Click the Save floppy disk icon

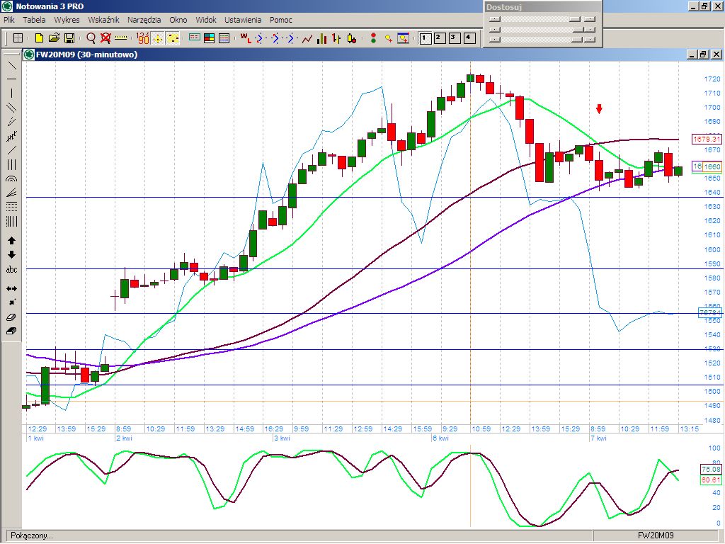coord(69,38)
